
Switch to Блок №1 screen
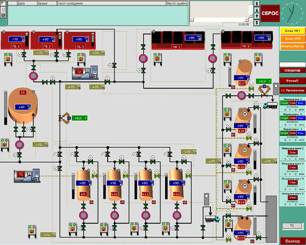292,30
